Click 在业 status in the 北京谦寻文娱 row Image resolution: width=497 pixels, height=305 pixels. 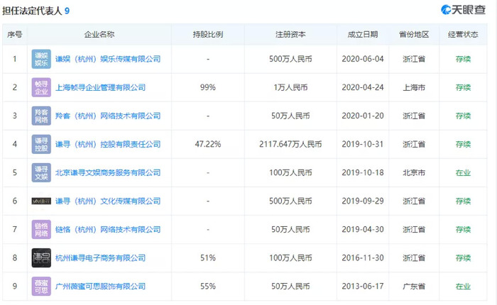[x=463, y=172]
